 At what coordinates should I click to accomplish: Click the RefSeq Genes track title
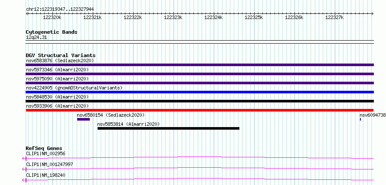tap(44, 148)
